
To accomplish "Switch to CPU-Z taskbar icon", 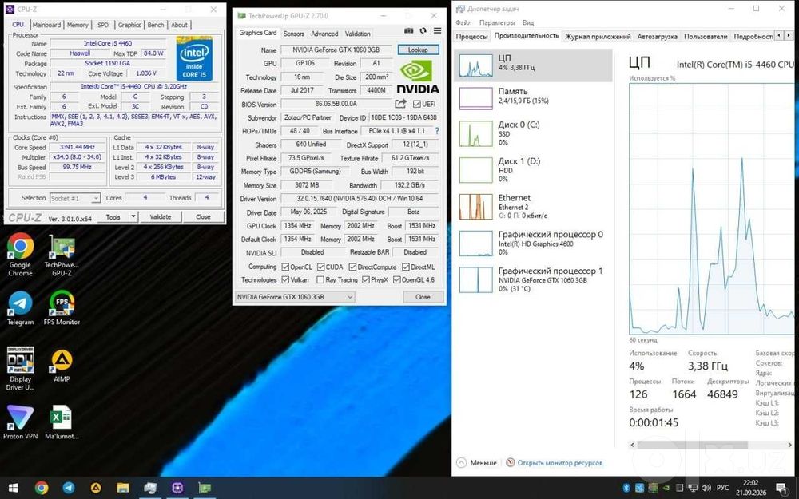I will (x=177, y=488).
